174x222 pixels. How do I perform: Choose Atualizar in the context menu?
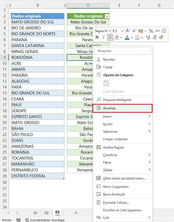tap(122, 108)
